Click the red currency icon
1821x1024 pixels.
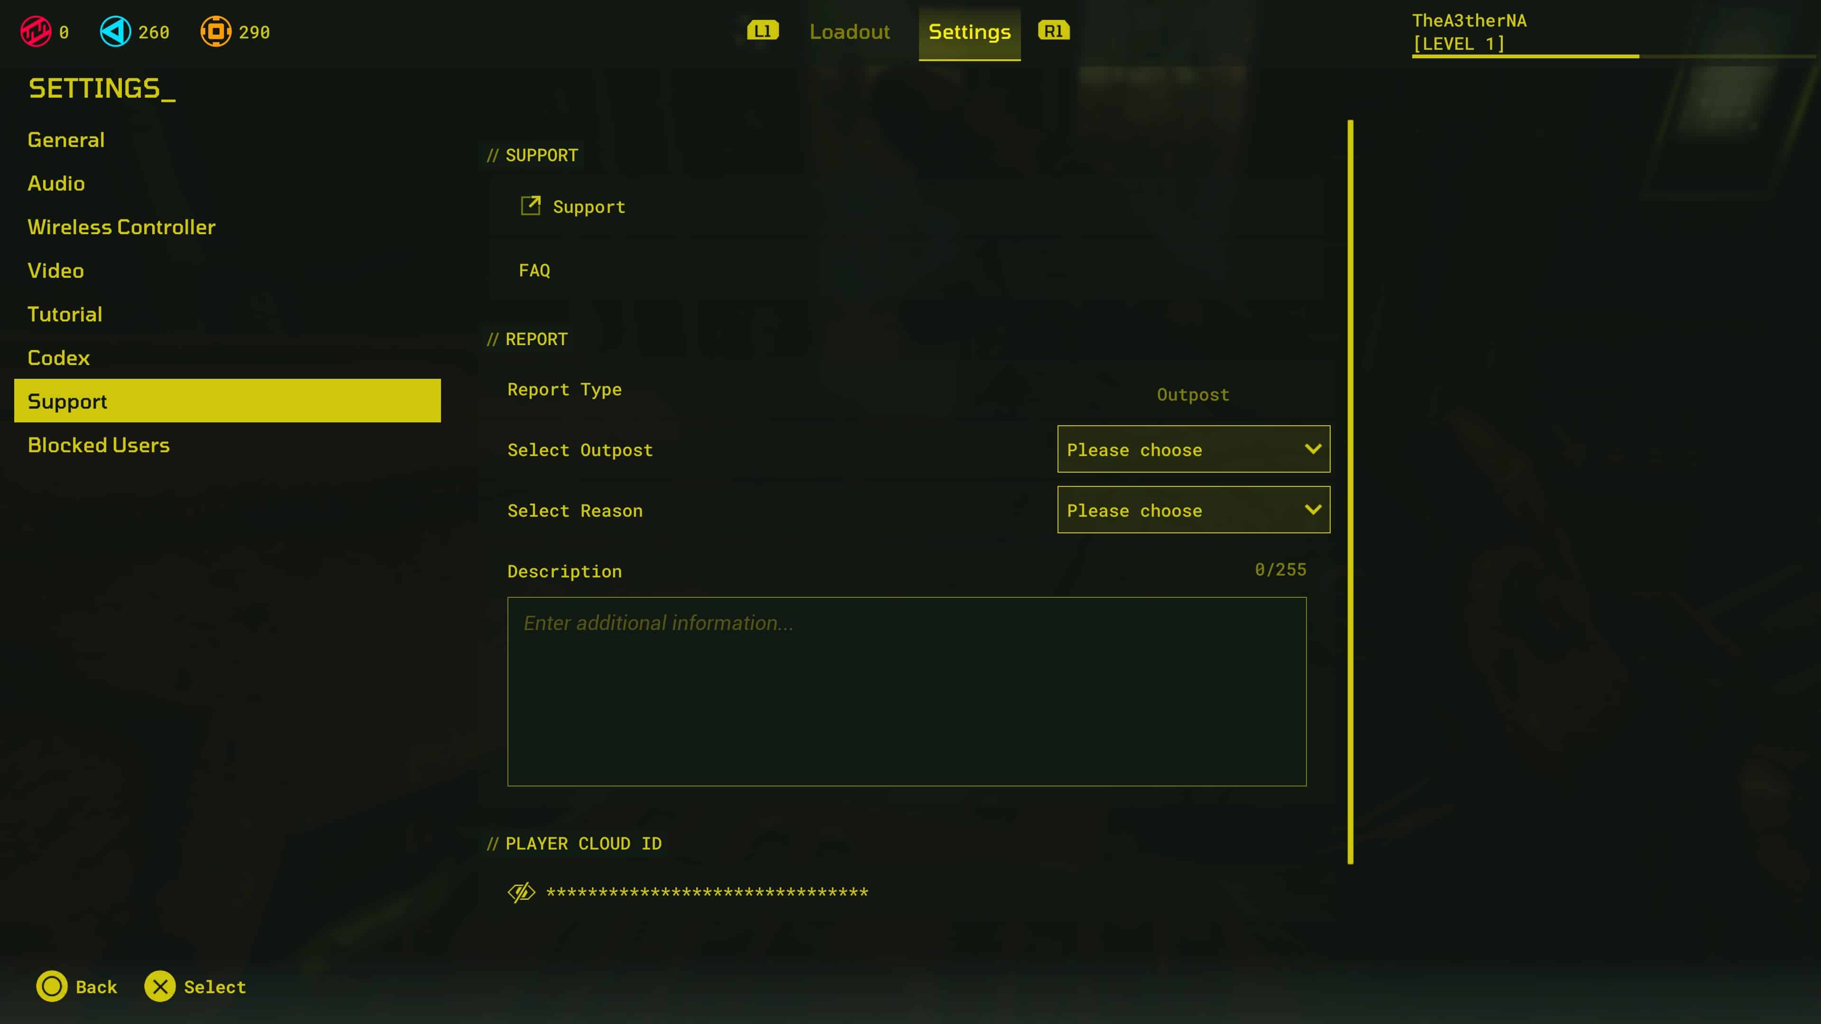(x=36, y=32)
